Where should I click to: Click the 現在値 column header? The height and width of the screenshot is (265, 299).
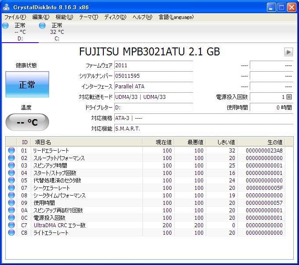coord(158,142)
